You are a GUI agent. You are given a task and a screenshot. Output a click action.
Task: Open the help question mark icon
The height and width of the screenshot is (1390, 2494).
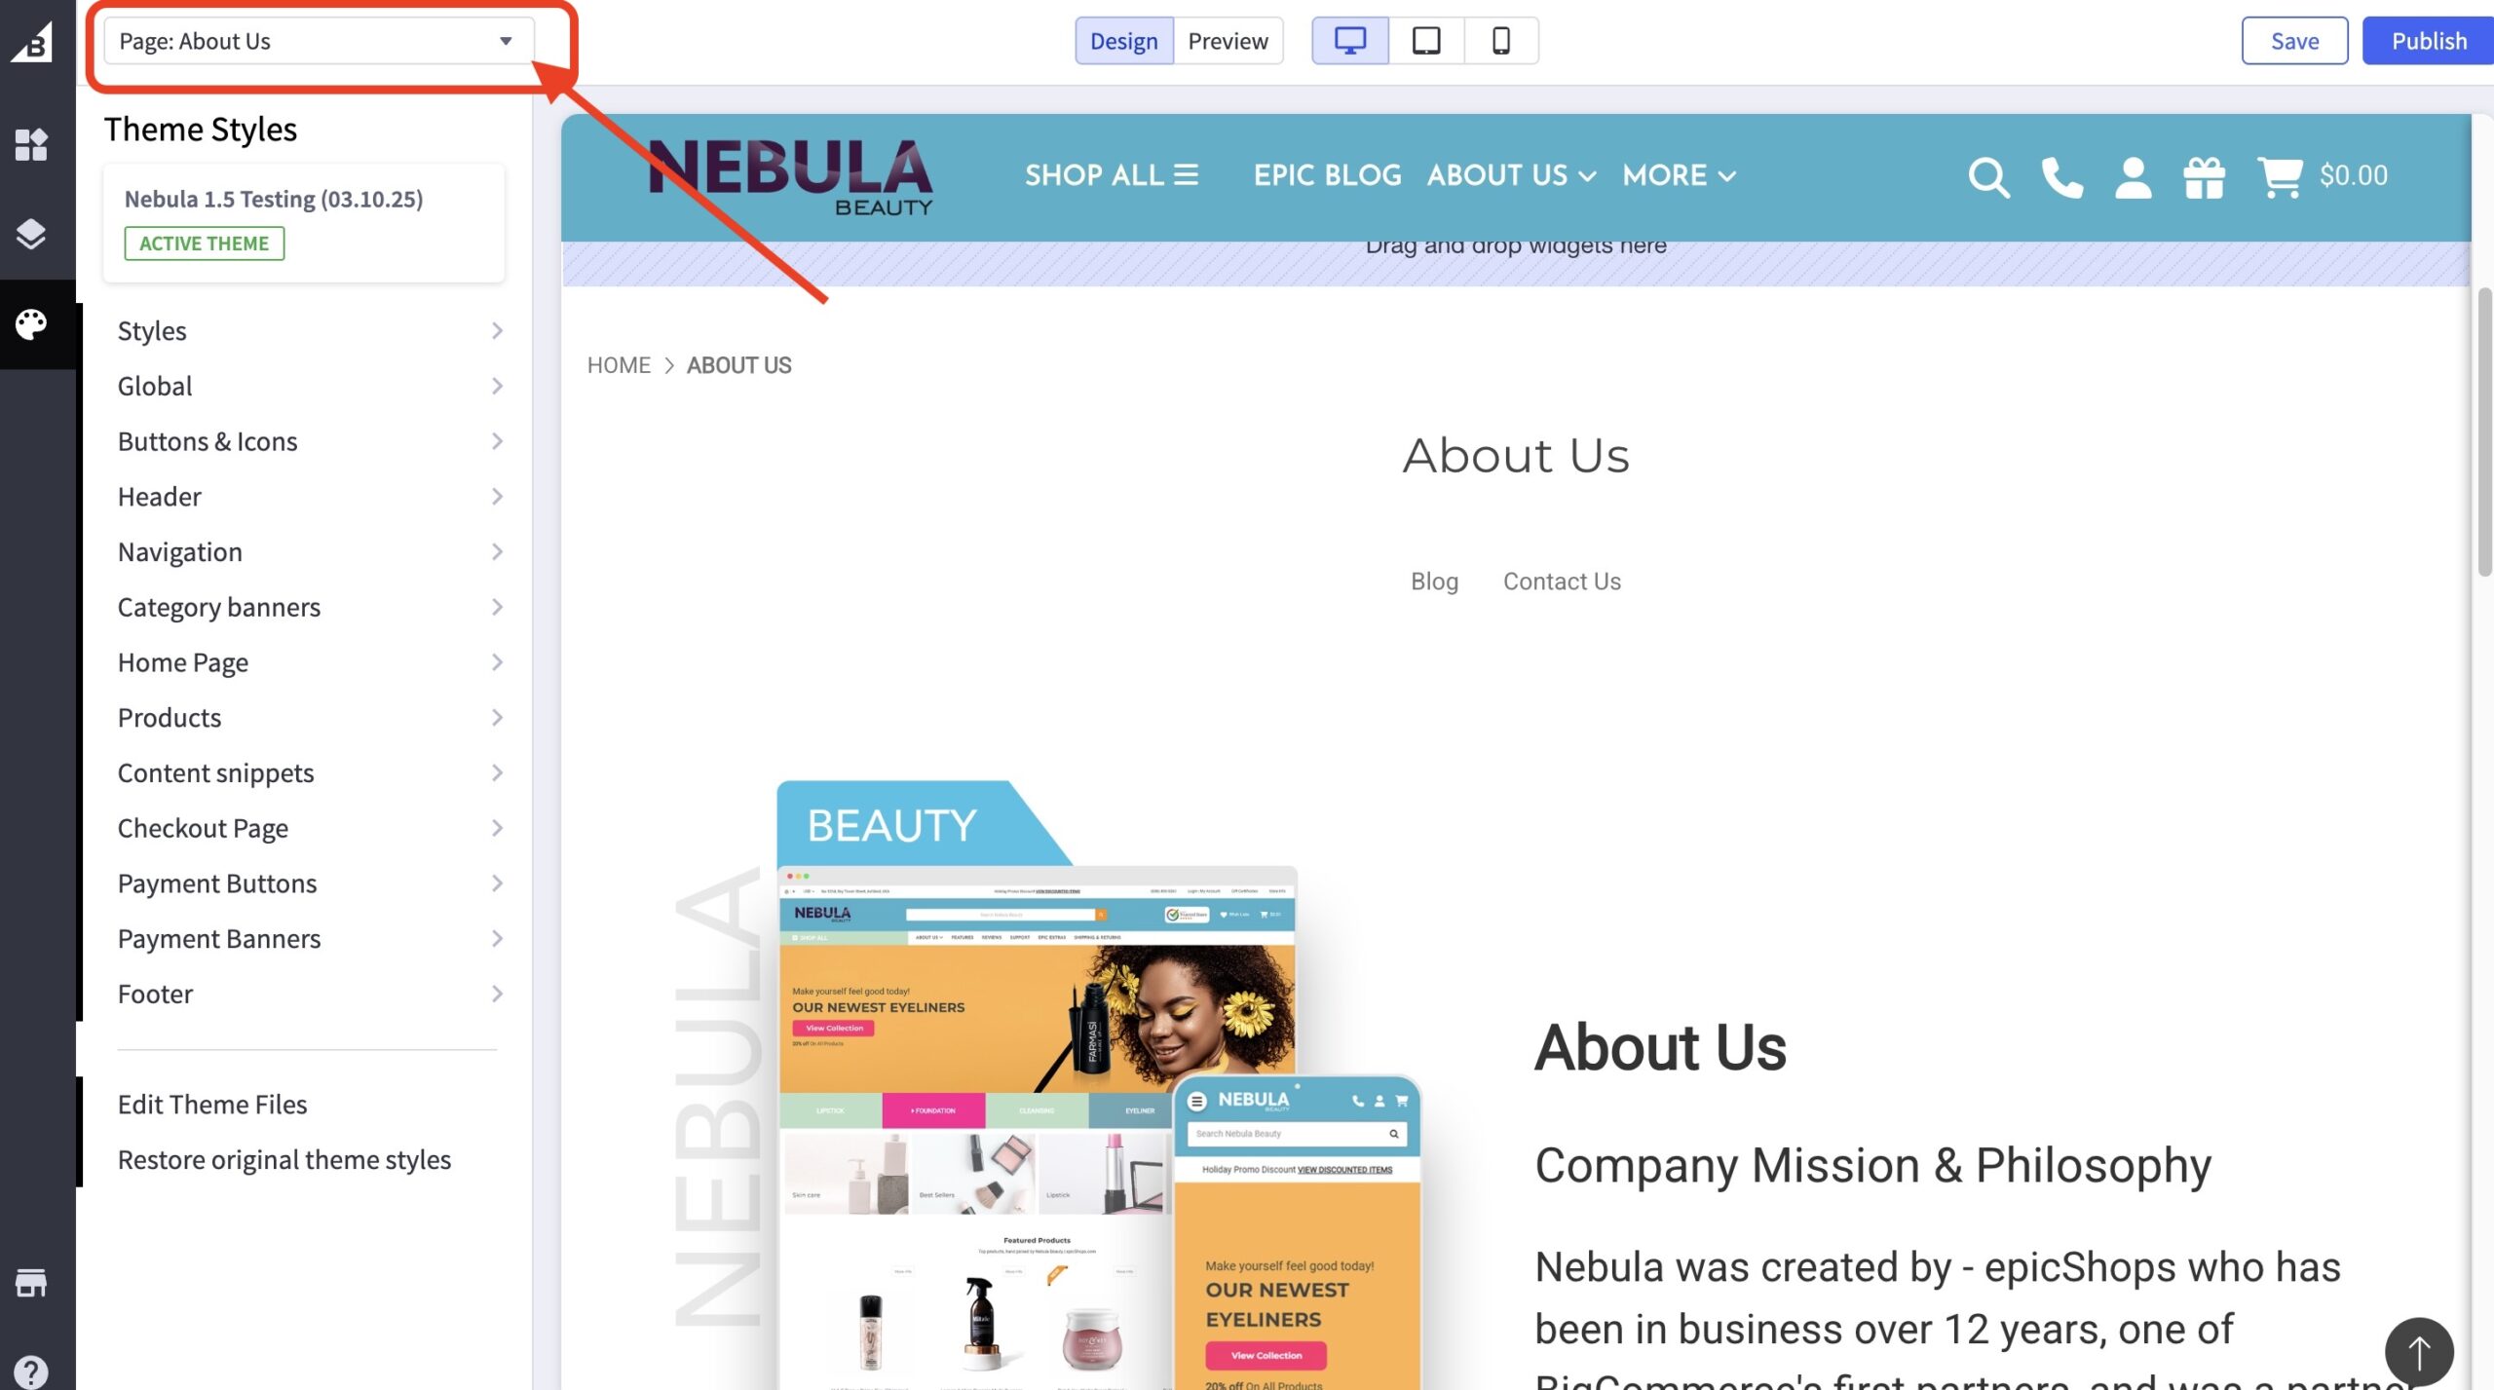31,1372
